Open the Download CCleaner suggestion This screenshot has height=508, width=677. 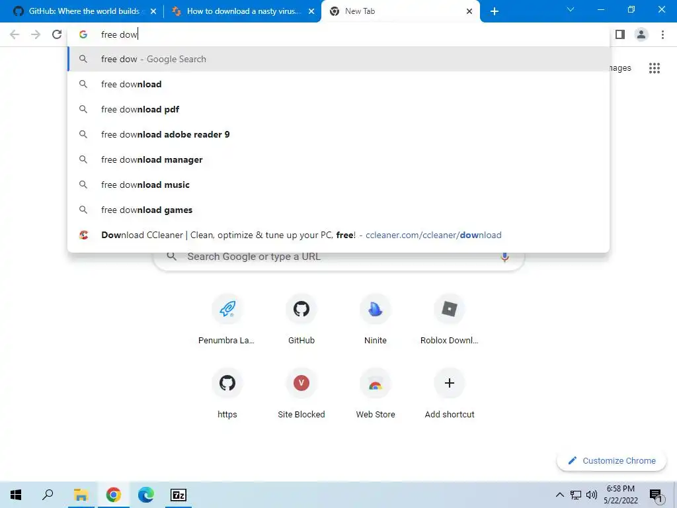338,235
